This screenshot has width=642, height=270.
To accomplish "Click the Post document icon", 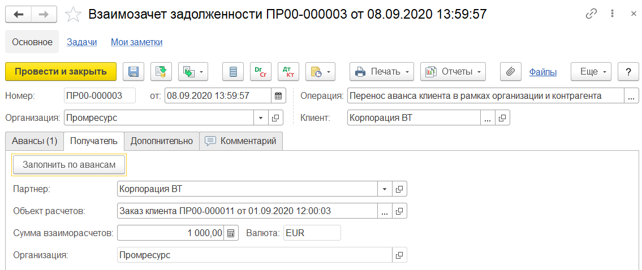I will coord(161,72).
